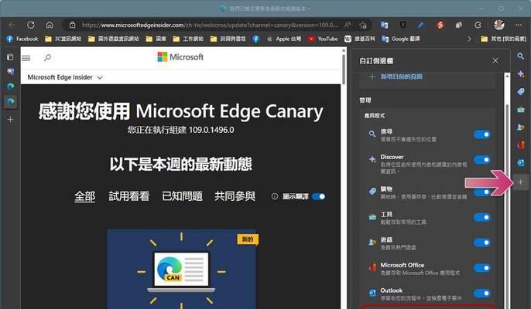Open the Facebook bookmark
The height and width of the screenshot is (309, 531).
(22, 39)
